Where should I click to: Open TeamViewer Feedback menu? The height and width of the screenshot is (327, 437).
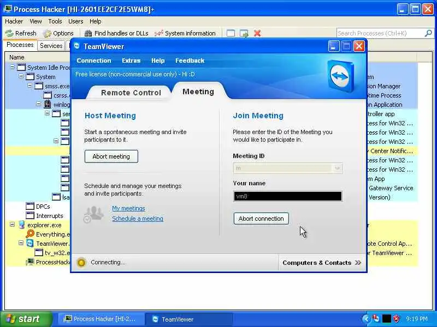[190, 60]
